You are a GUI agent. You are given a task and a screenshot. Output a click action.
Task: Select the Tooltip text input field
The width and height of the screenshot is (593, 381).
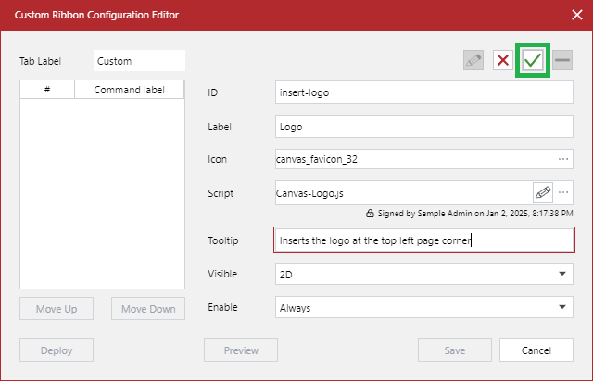424,240
